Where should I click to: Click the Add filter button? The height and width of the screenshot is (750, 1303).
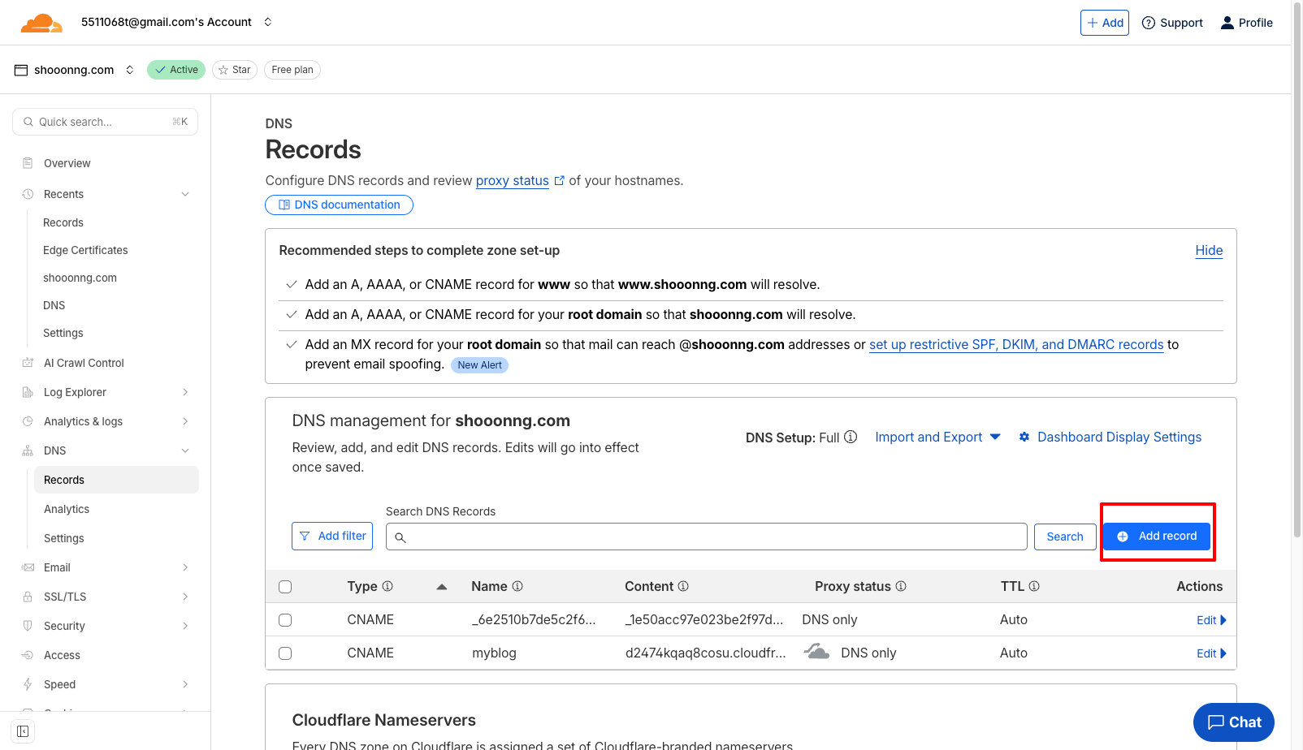point(332,536)
